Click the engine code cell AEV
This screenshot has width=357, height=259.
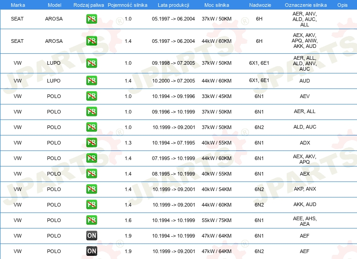(x=304, y=96)
